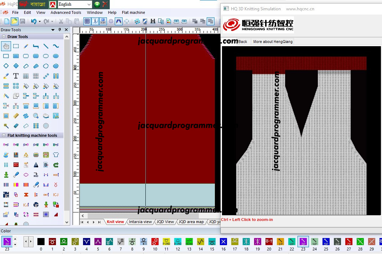The width and height of the screenshot is (382, 254).
Task: Toggle the crosshair center toolbar button
Action: click(x=111, y=21)
